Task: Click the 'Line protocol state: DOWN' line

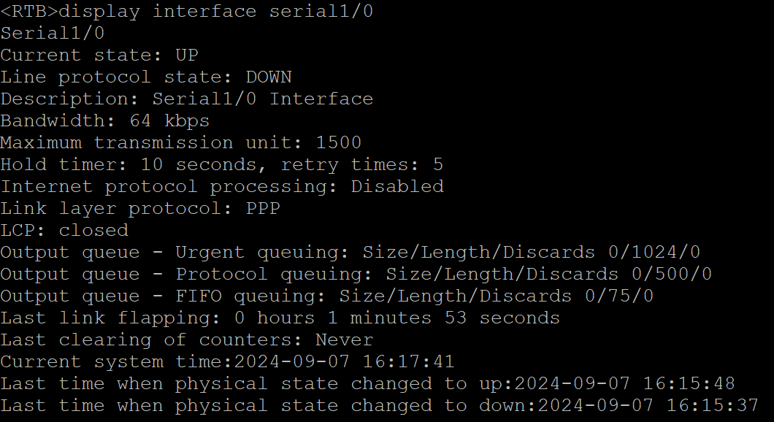Action: [x=146, y=77]
